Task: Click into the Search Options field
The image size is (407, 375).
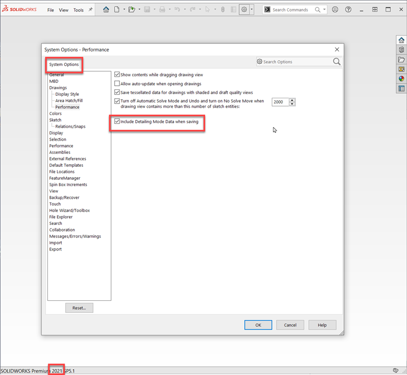Action: (297, 62)
